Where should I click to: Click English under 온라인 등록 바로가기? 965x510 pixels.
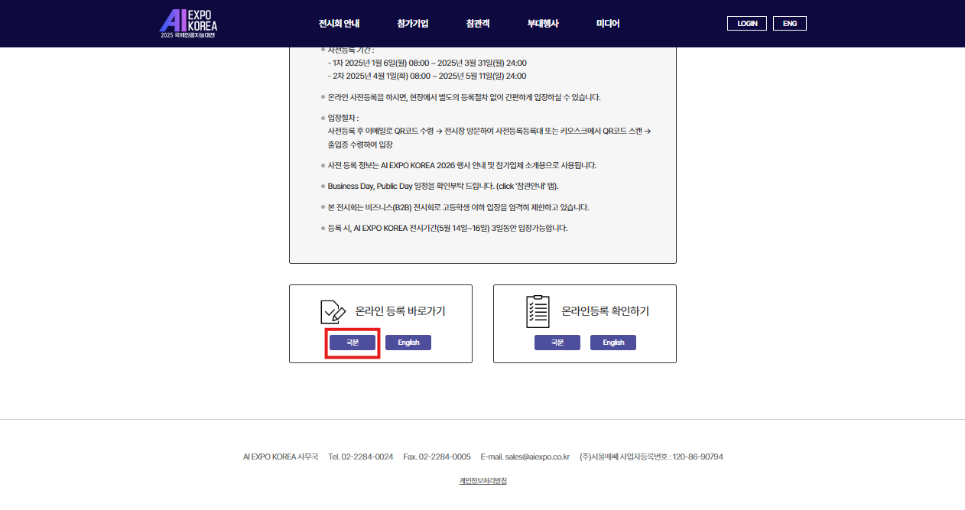(408, 343)
